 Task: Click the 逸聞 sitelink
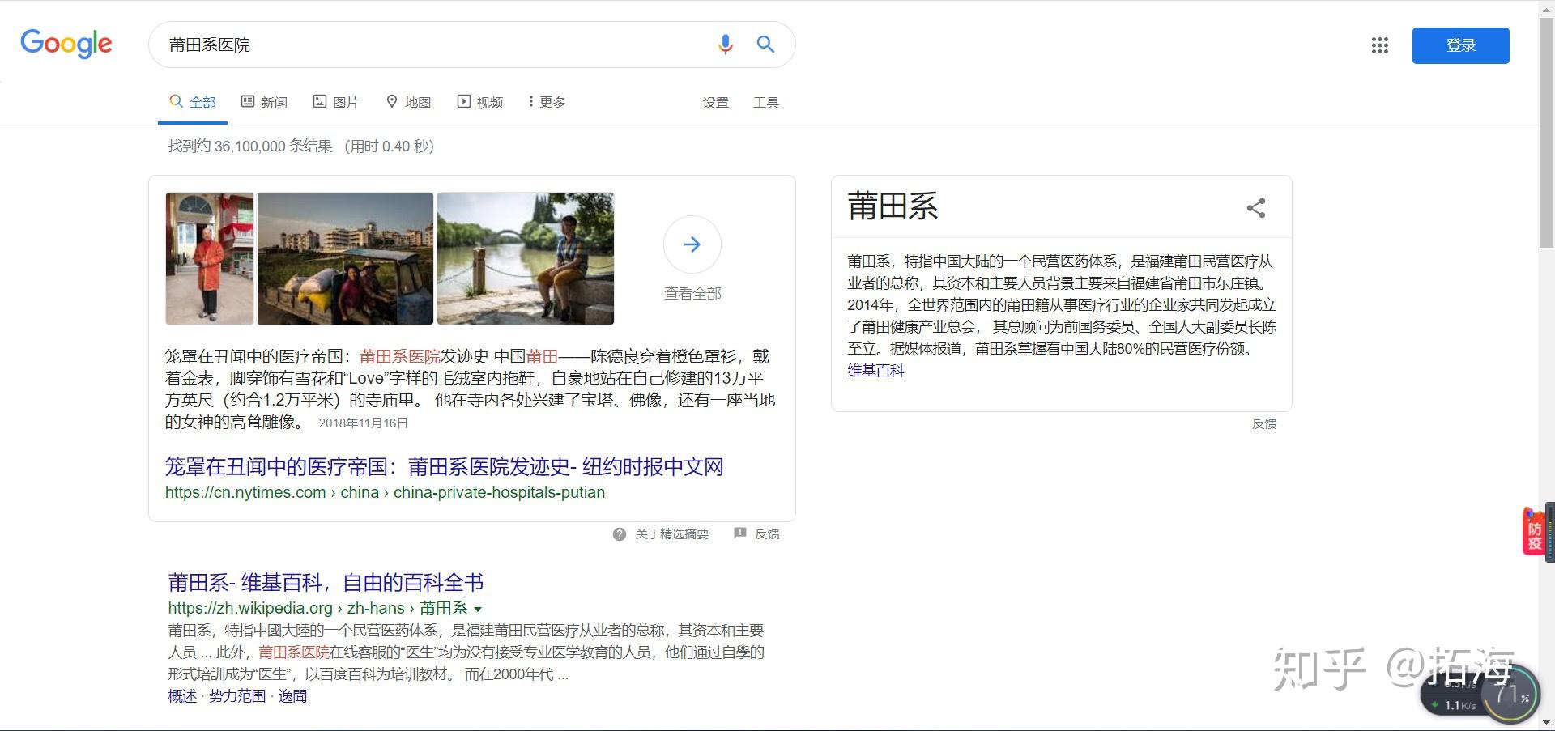292,696
